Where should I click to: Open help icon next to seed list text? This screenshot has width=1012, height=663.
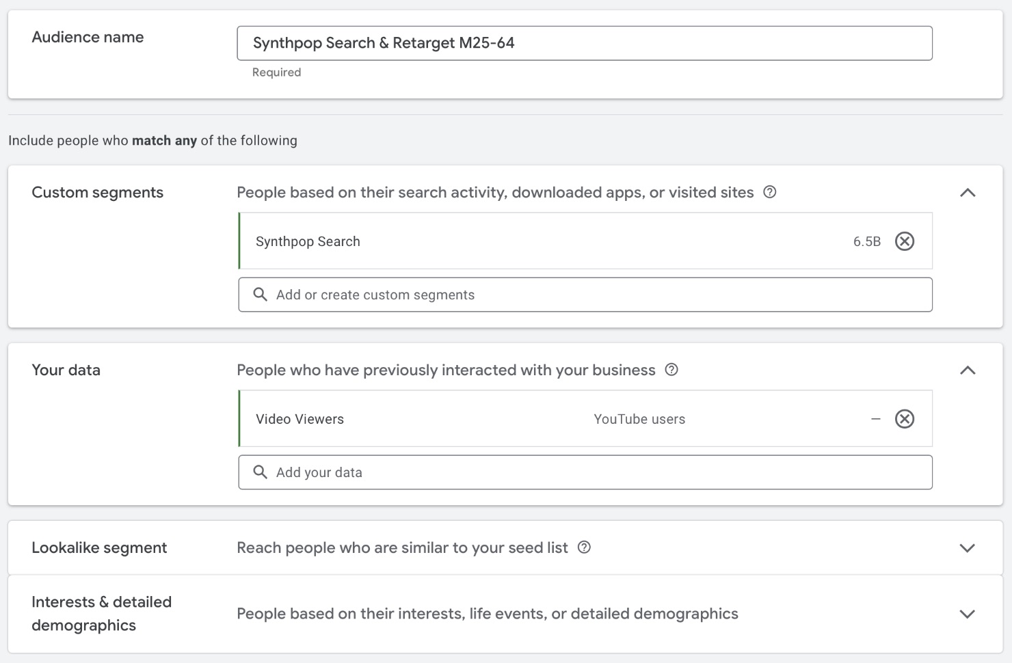(584, 547)
